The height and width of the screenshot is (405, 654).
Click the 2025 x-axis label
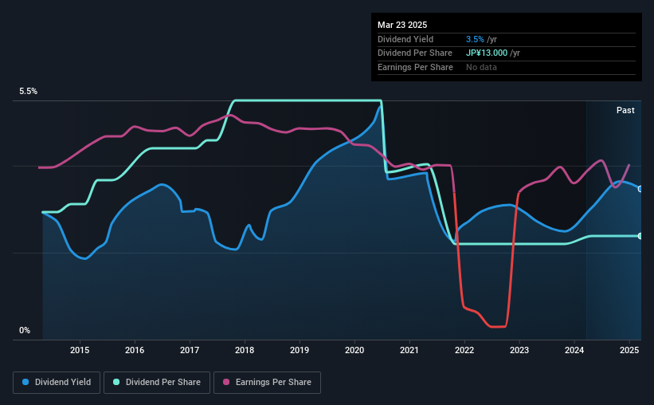coord(629,350)
